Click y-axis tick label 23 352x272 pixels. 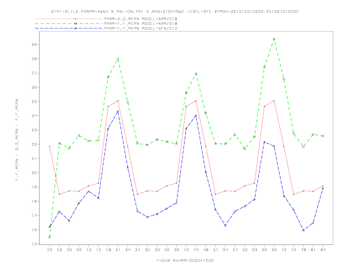click(x=34, y=130)
